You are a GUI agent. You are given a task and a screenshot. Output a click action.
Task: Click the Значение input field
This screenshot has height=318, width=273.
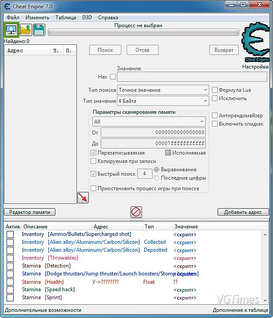(x=192, y=77)
